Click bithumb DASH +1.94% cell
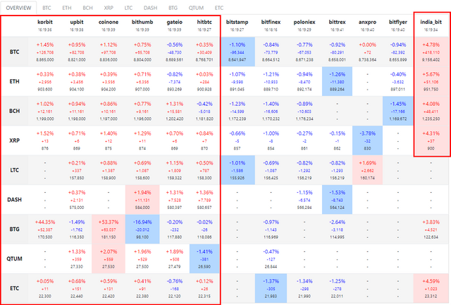The image size is (451, 305). click(x=142, y=200)
